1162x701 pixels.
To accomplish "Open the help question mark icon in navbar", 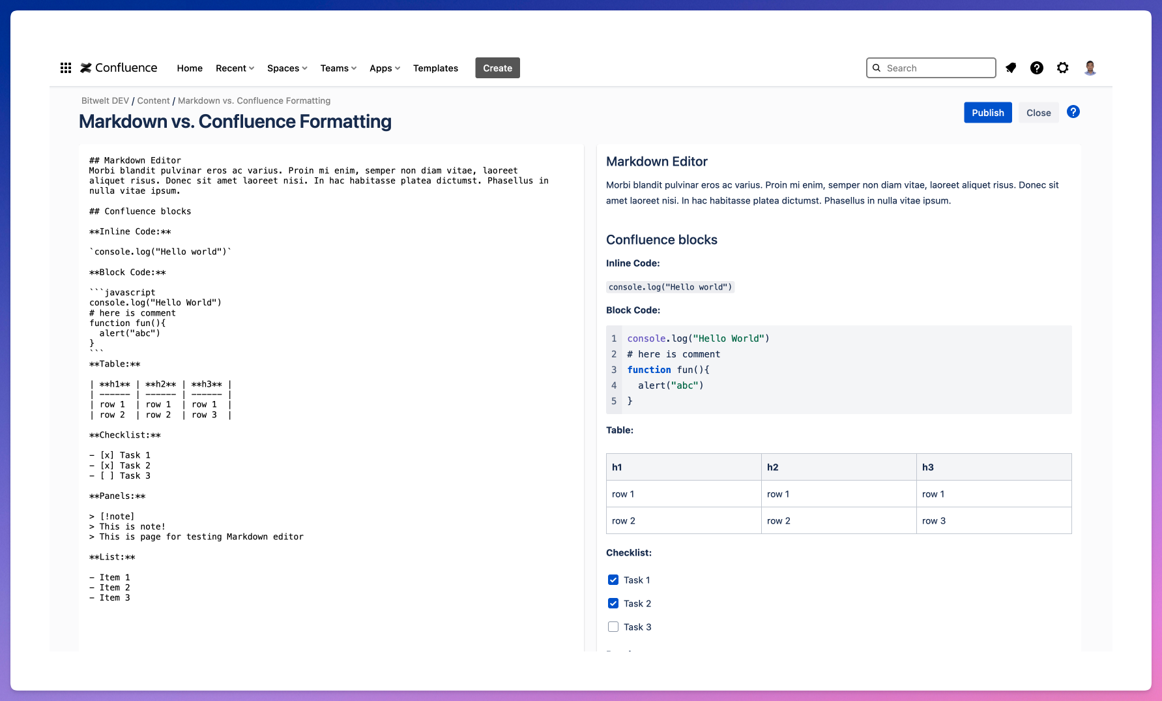I will coord(1036,68).
